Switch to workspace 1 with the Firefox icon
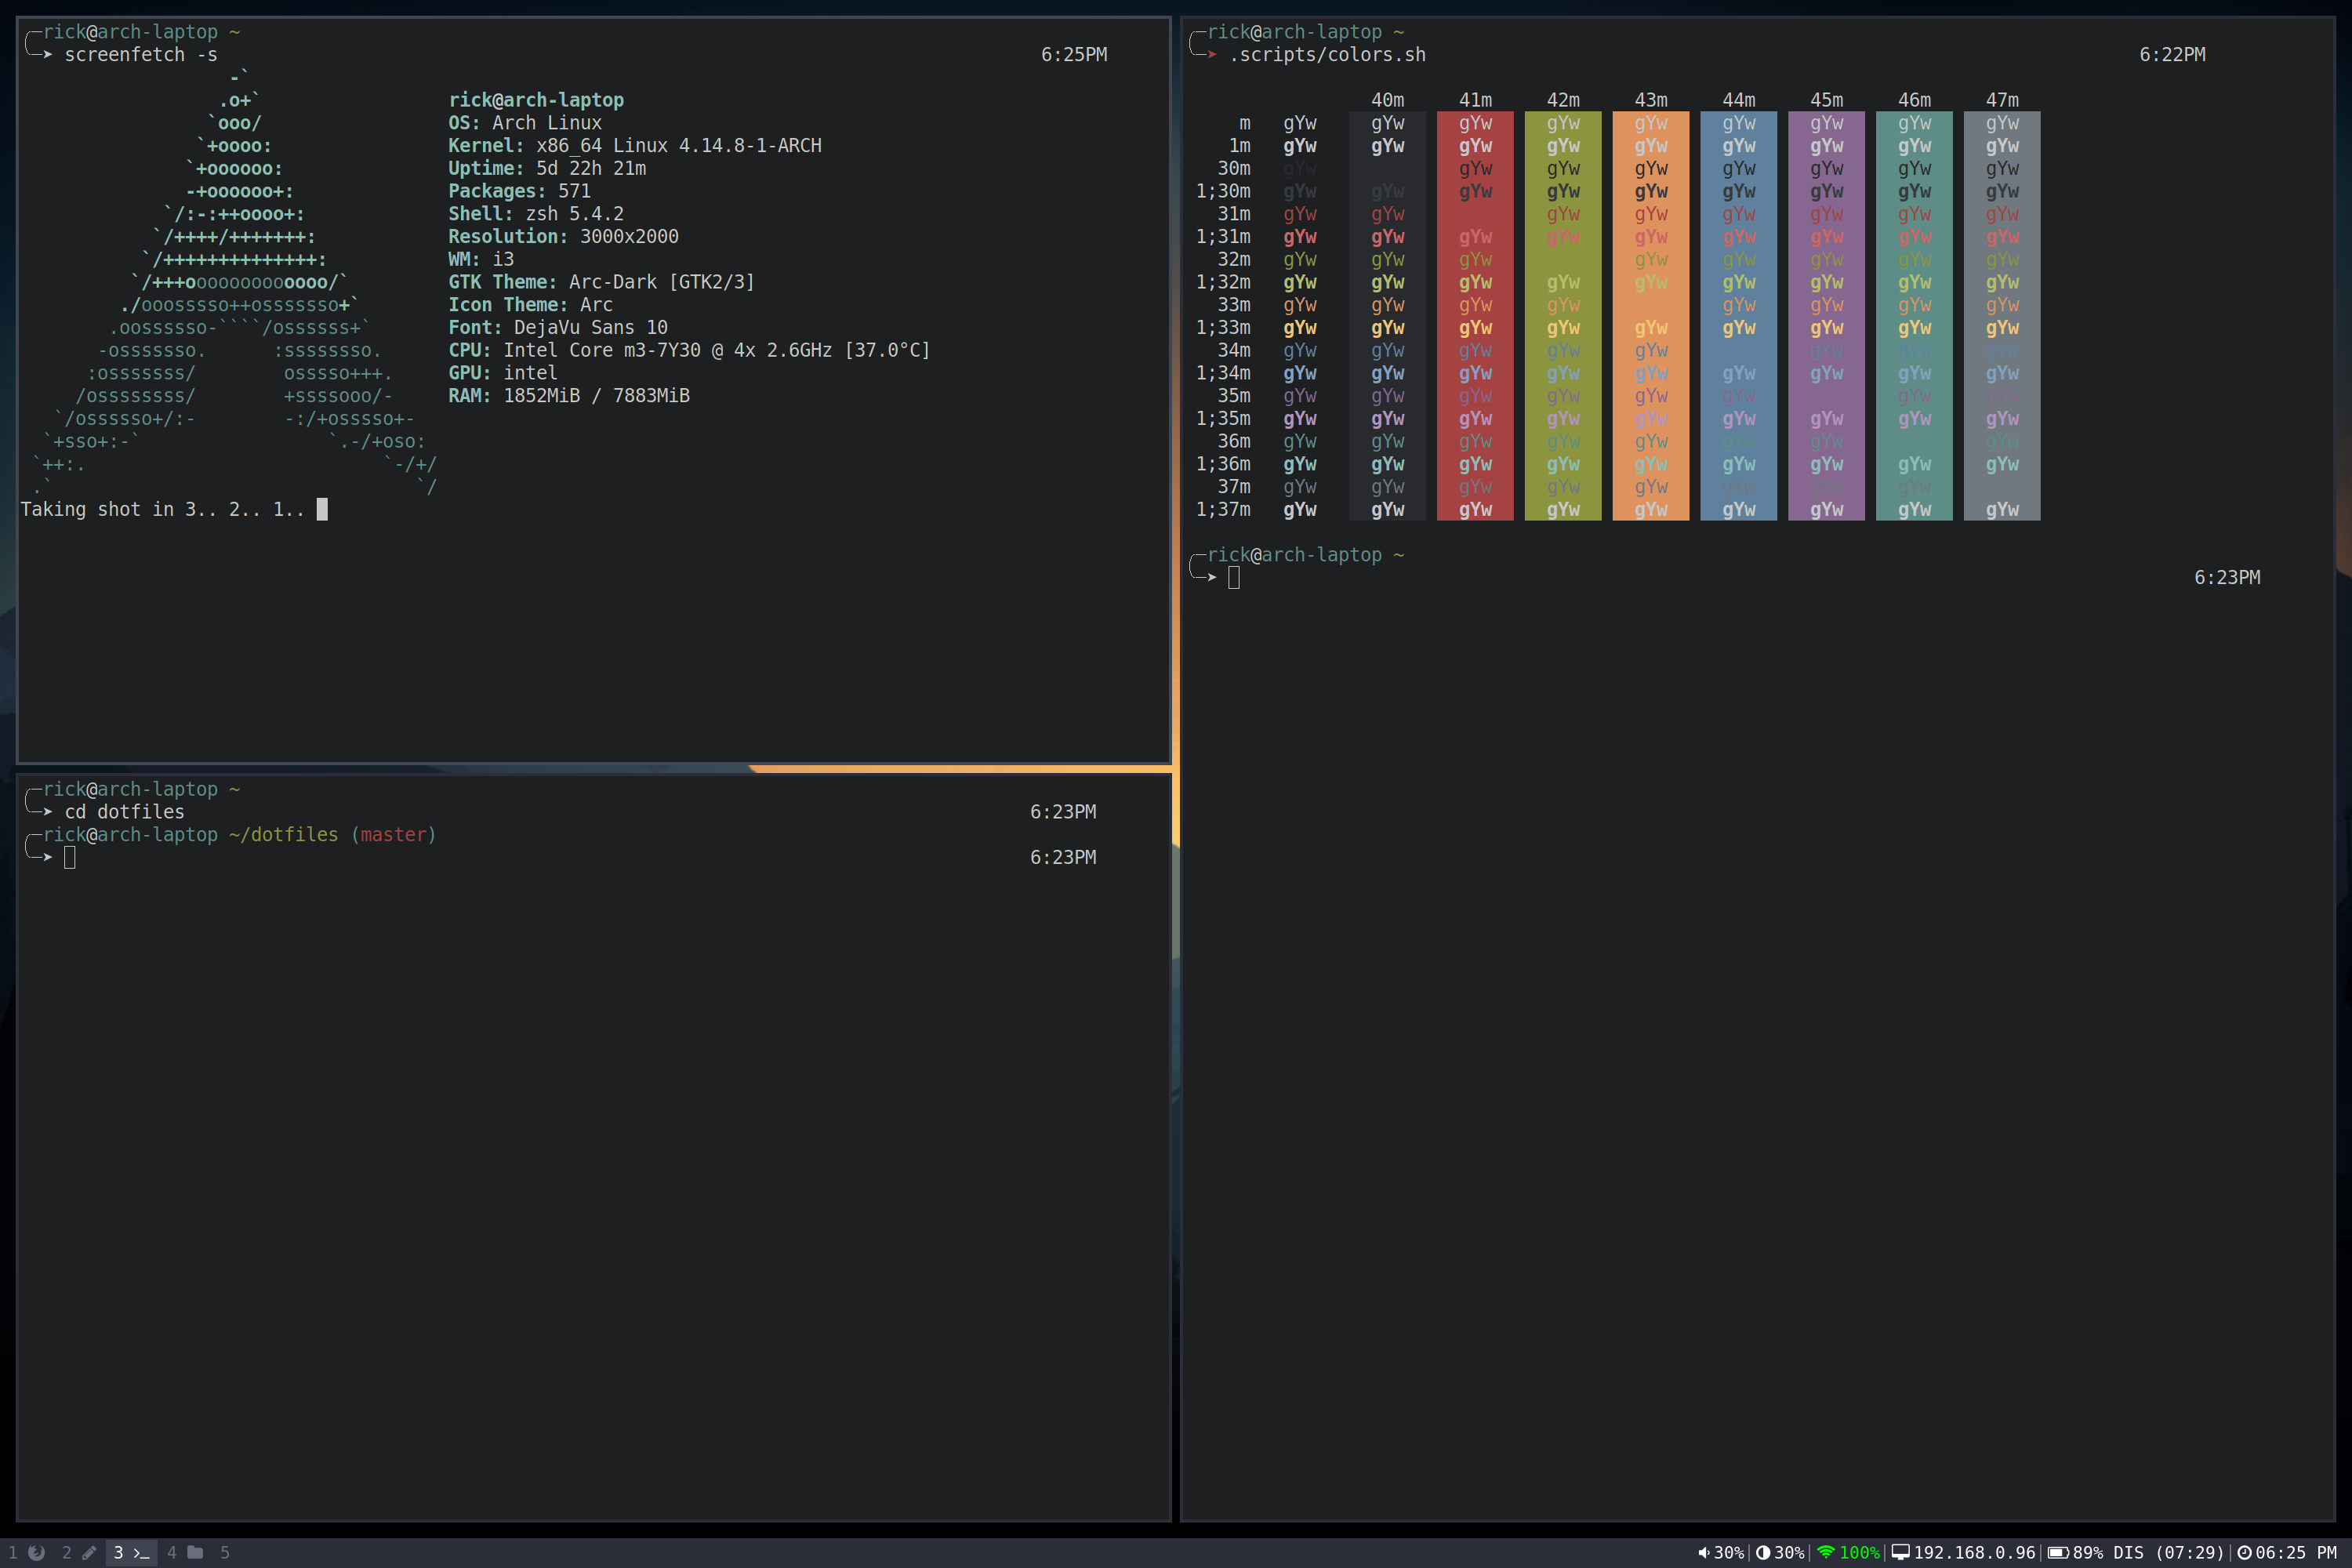The width and height of the screenshot is (2352, 1568). (x=27, y=1552)
